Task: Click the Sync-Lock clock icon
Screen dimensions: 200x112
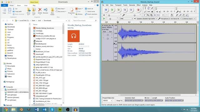Action: 172,15
